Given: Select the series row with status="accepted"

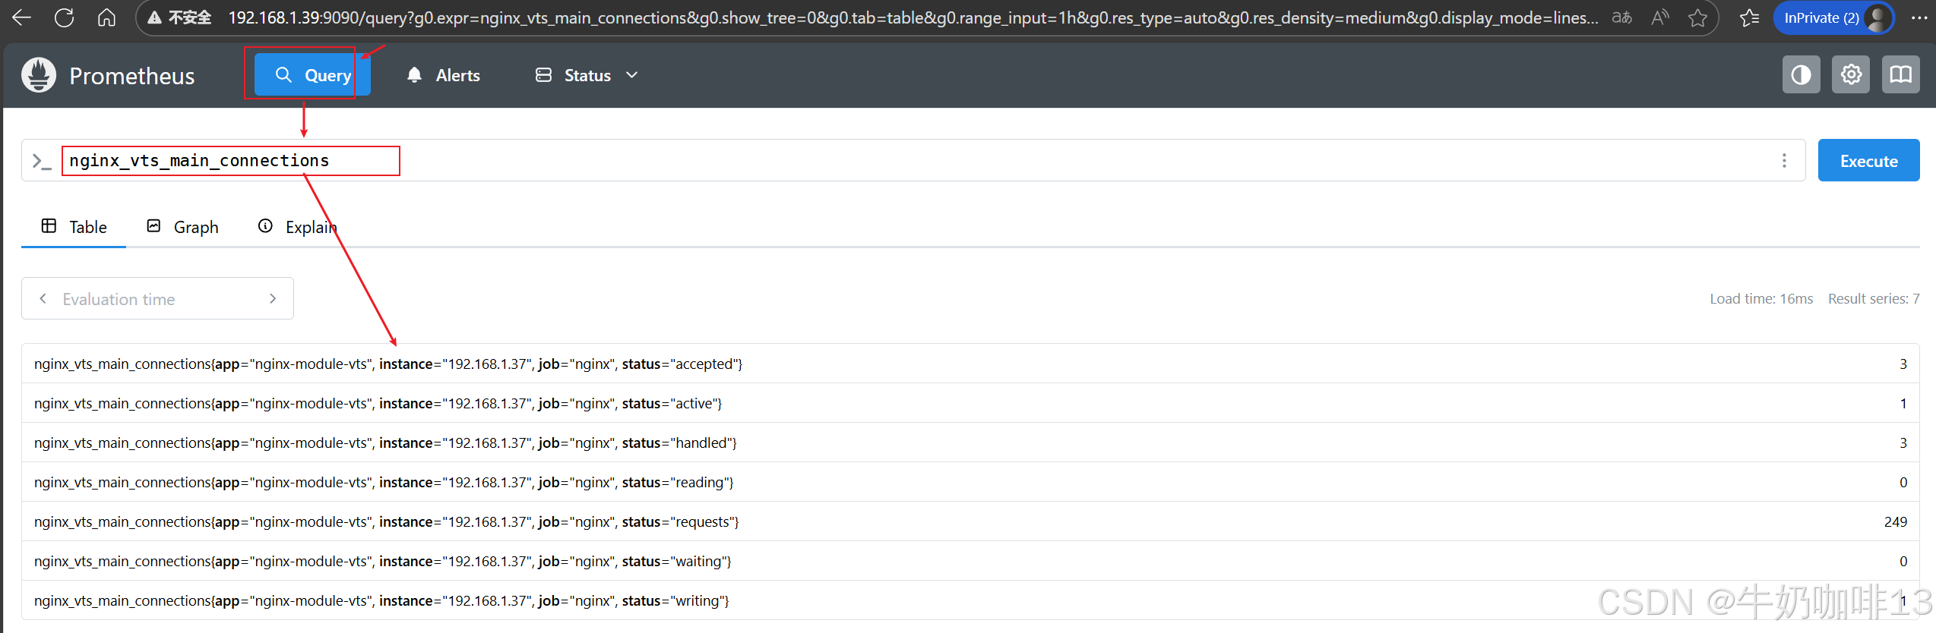Looking at the screenshot, I should point(970,364).
